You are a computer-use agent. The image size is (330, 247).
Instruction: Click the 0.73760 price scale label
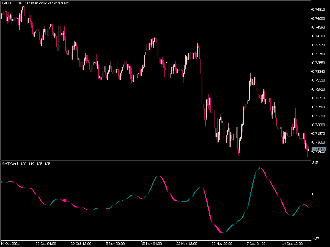click(318, 54)
